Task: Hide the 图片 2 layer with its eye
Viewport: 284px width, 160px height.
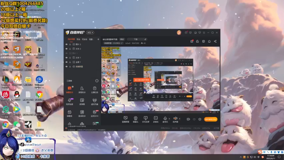Action: click(x=66, y=44)
